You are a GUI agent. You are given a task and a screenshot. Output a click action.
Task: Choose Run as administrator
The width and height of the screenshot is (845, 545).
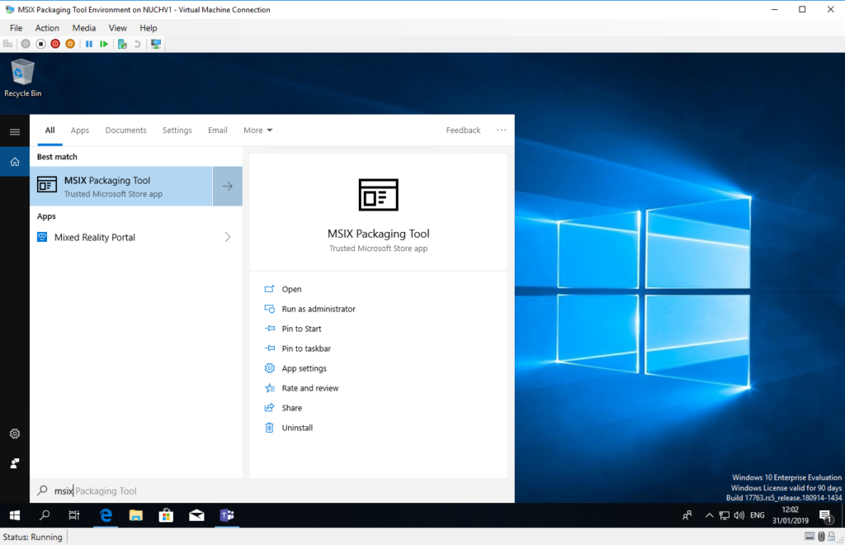point(319,310)
